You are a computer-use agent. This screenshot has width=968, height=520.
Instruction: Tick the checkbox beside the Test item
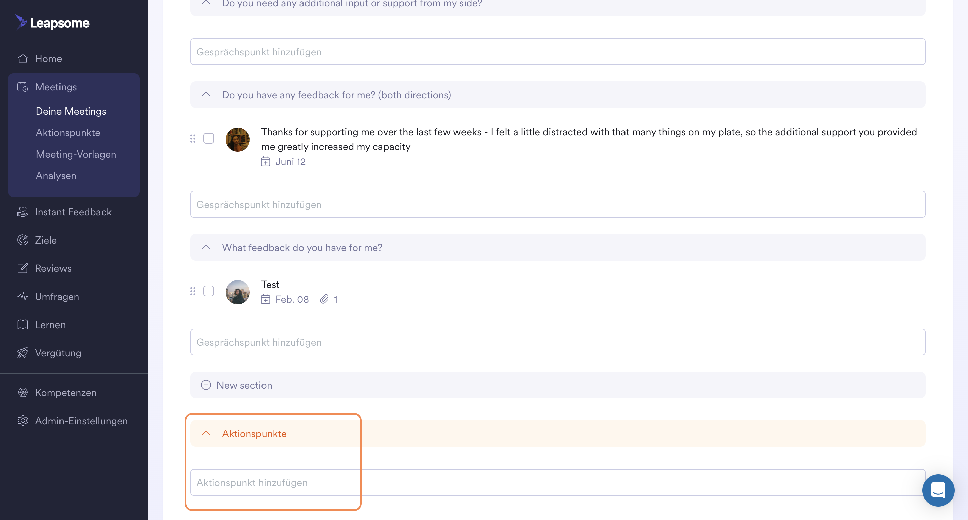pos(208,291)
